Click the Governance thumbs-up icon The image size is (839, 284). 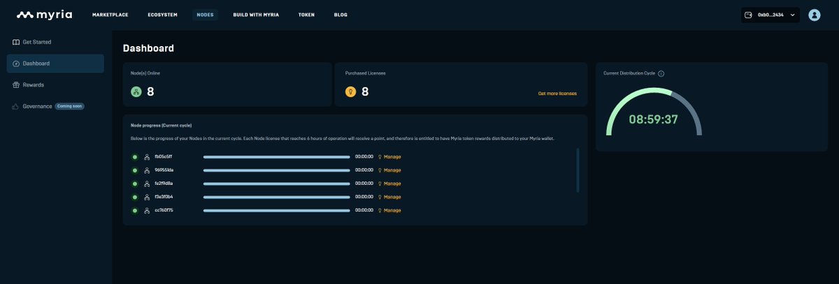click(x=16, y=106)
